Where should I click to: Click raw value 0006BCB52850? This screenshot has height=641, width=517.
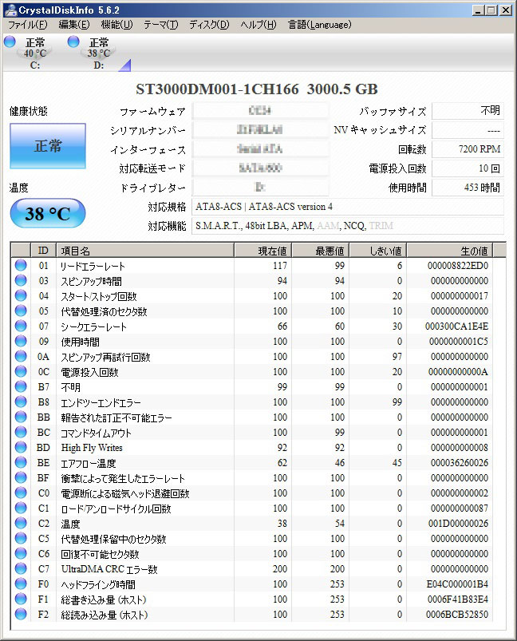coord(457,615)
